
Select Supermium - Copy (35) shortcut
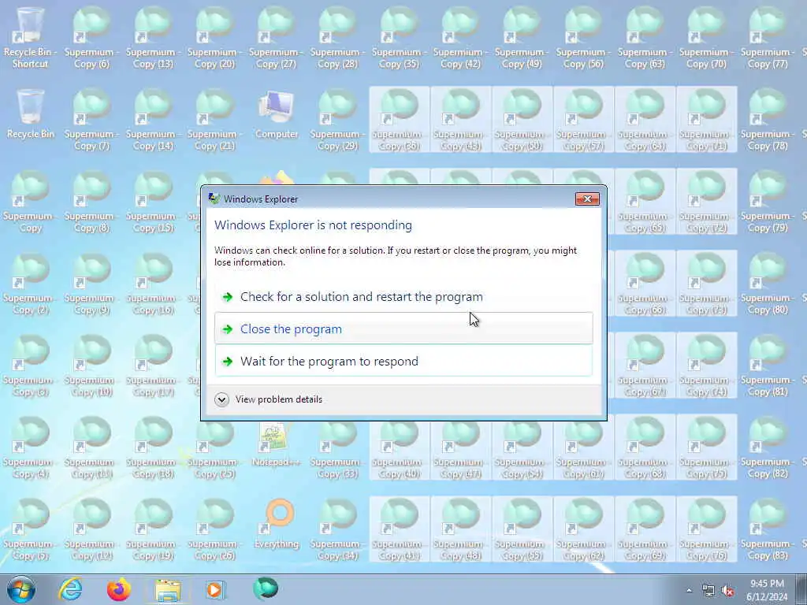tap(399, 38)
